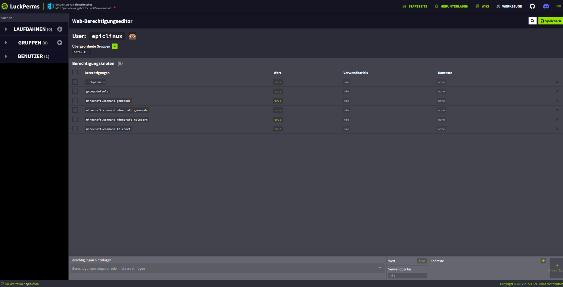
Task: Add a new track beside Laufbahnen
Action: pyautogui.click(x=60, y=29)
